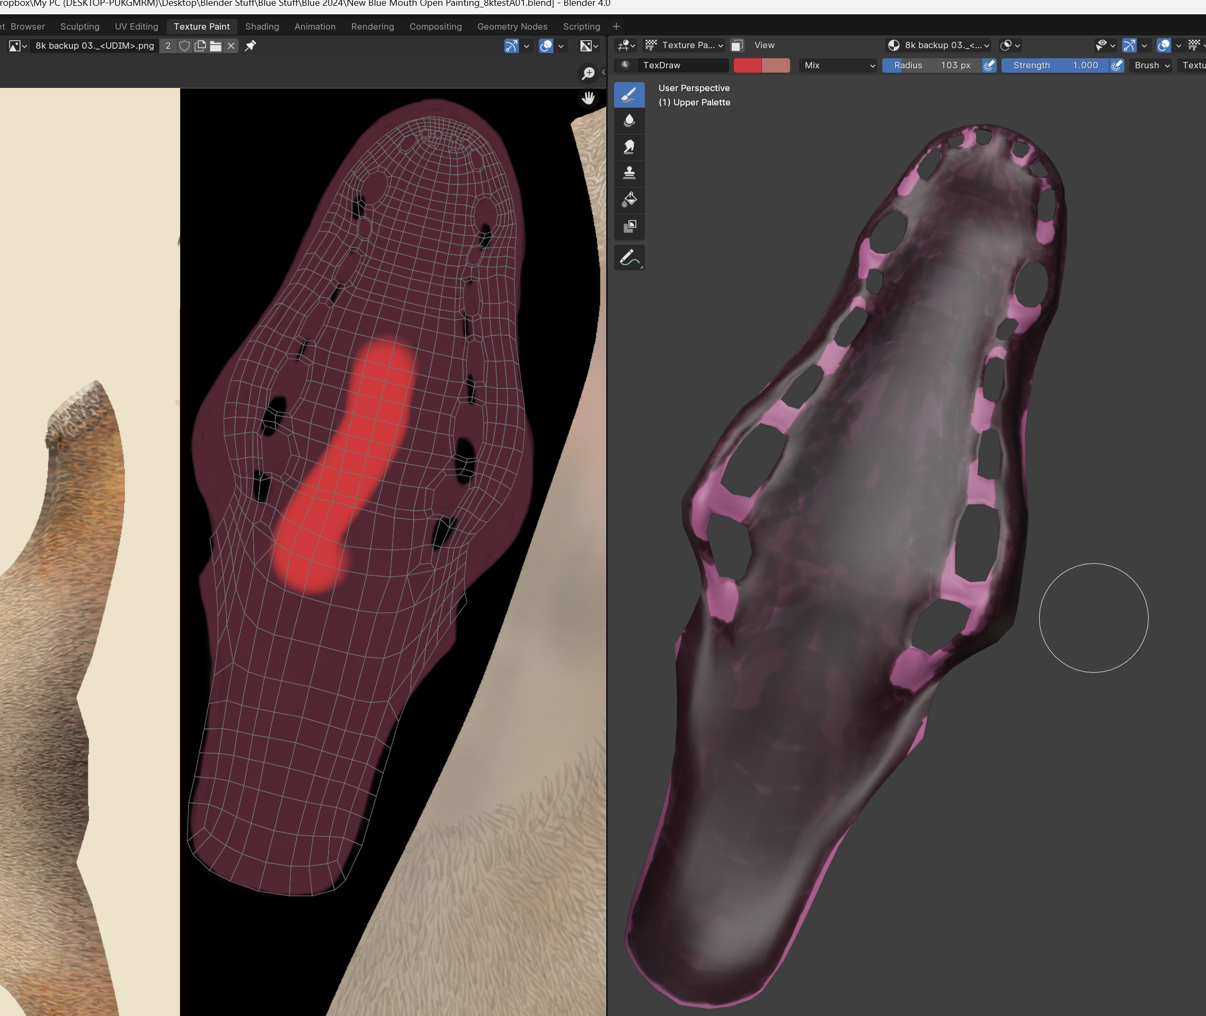Open image file with folder icon
The width and height of the screenshot is (1206, 1016).
tap(216, 46)
